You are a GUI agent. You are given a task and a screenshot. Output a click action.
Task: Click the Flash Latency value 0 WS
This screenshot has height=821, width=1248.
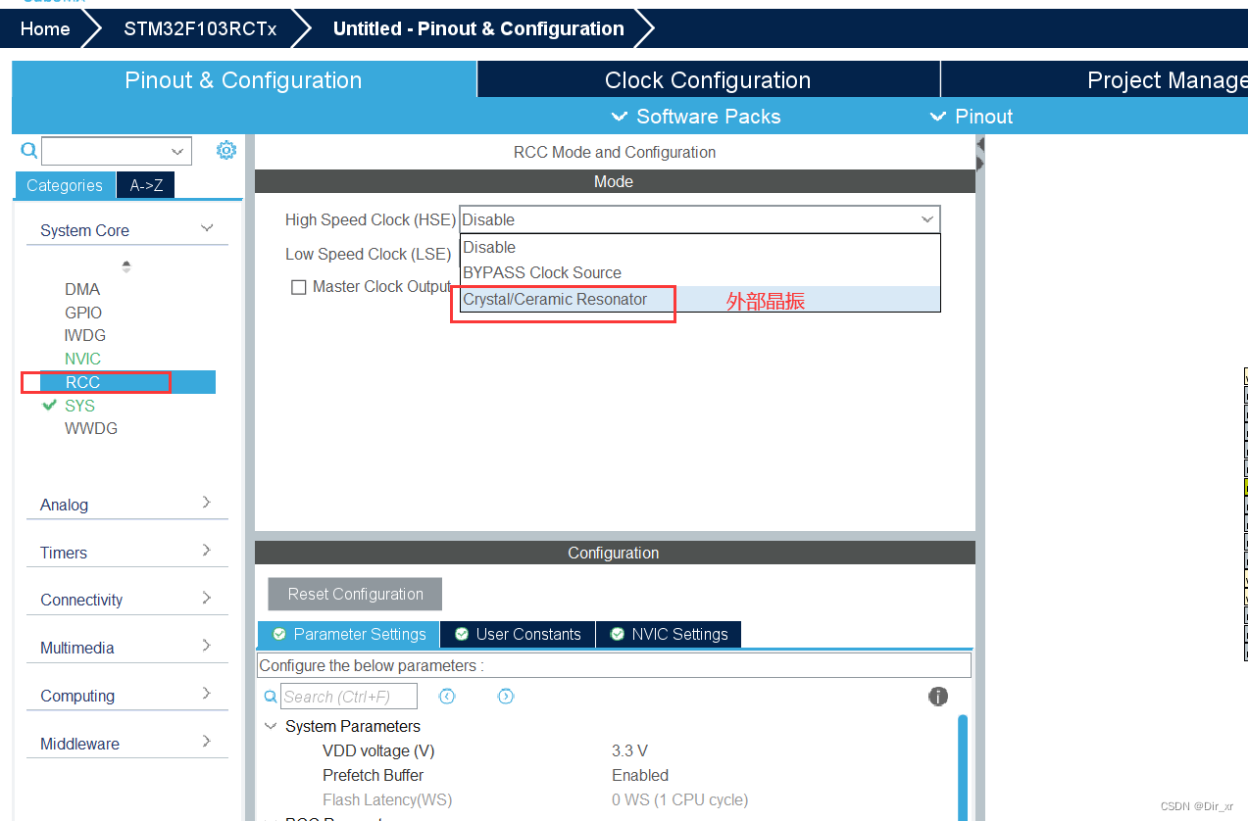tap(679, 799)
